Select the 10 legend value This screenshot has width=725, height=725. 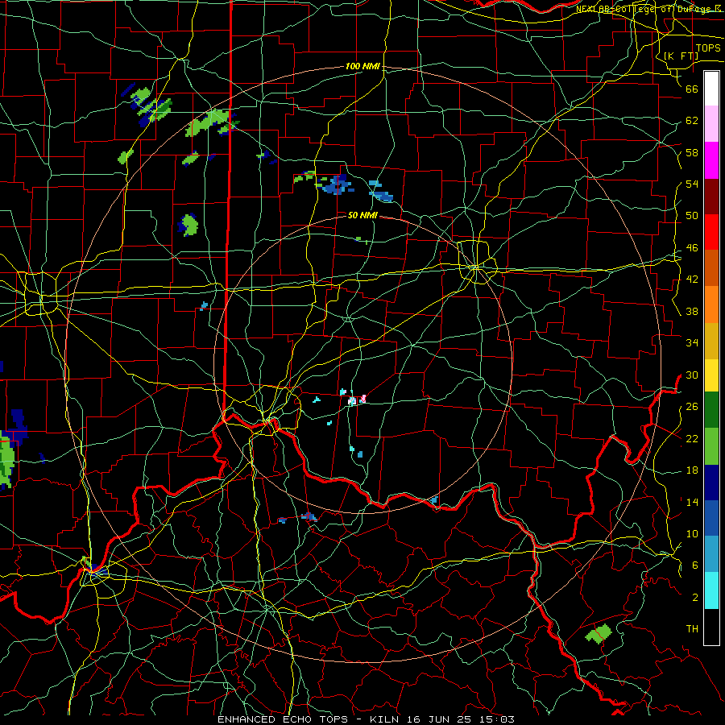(x=692, y=534)
